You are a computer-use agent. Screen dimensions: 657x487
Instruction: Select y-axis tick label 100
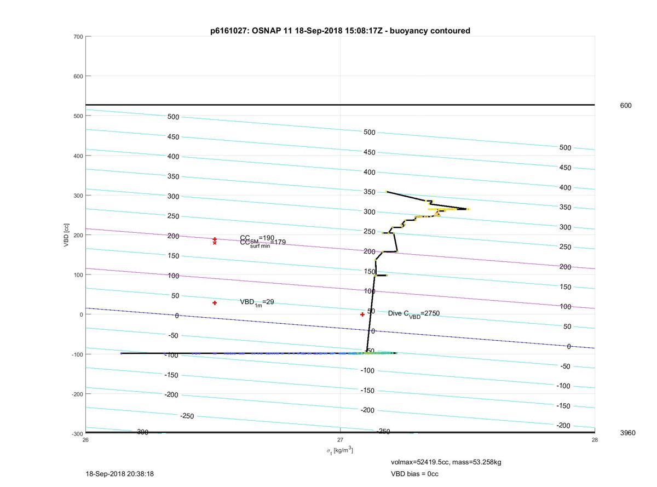point(78,275)
